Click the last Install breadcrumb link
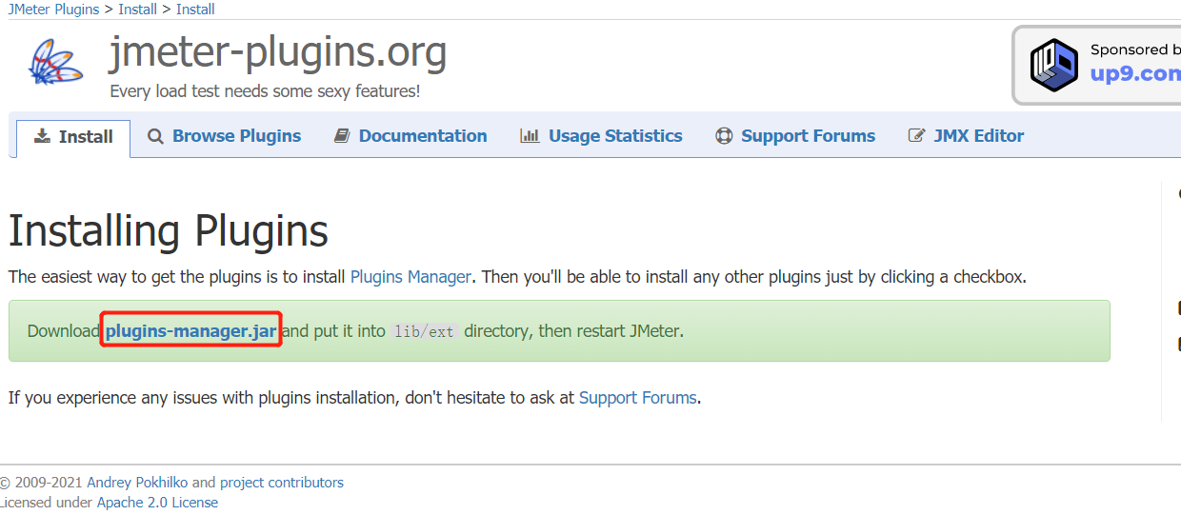1181x515 pixels. [x=195, y=9]
